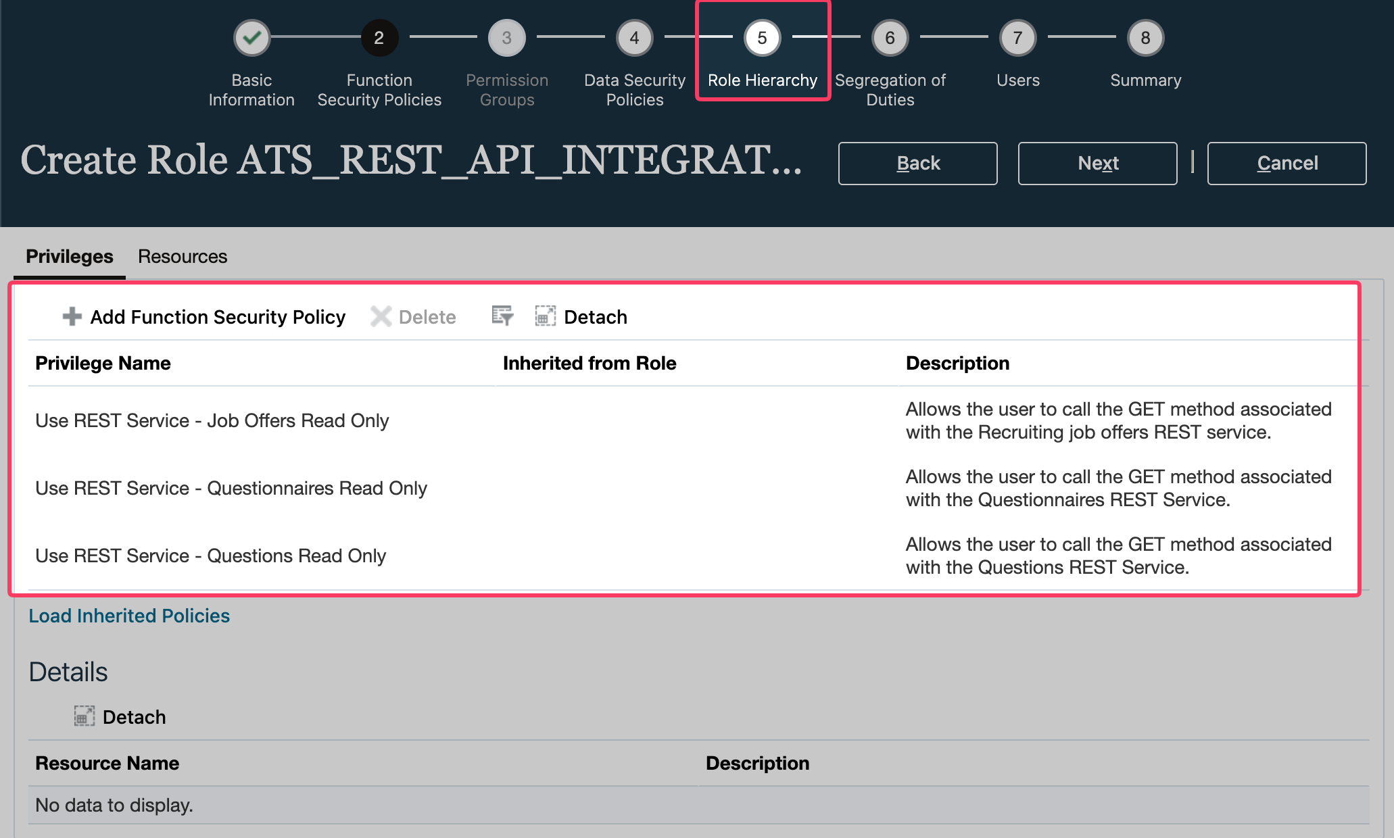Image resolution: width=1394 pixels, height=838 pixels.
Task: Jump to step 8 Summary circle
Action: click(1145, 38)
